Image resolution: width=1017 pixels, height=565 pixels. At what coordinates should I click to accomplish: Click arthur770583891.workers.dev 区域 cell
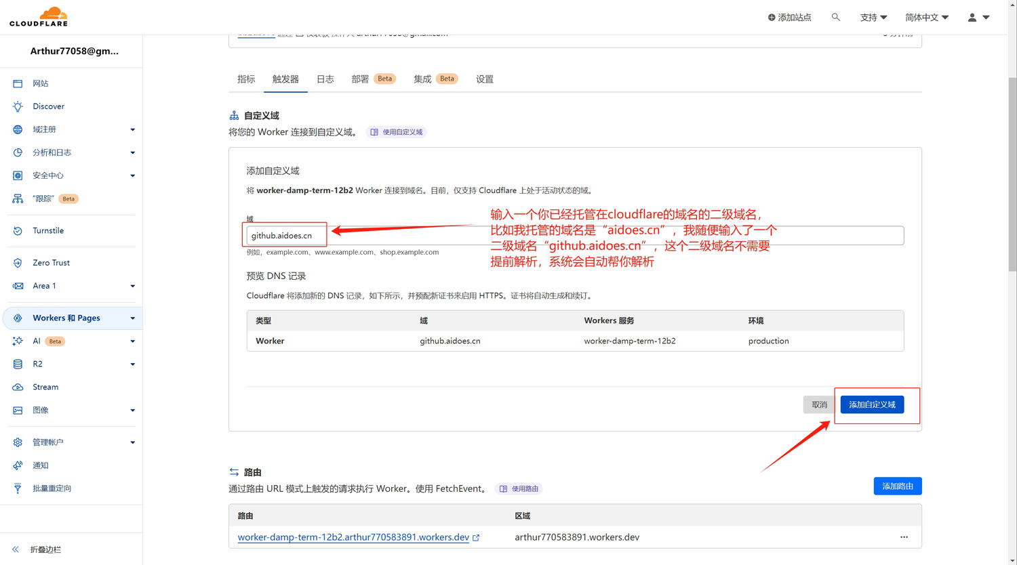click(x=577, y=537)
